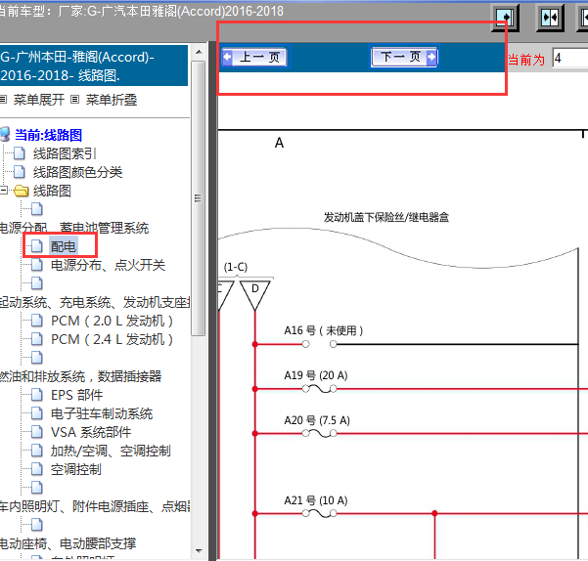Click page icon beside VSA 系统部件

coord(37,432)
